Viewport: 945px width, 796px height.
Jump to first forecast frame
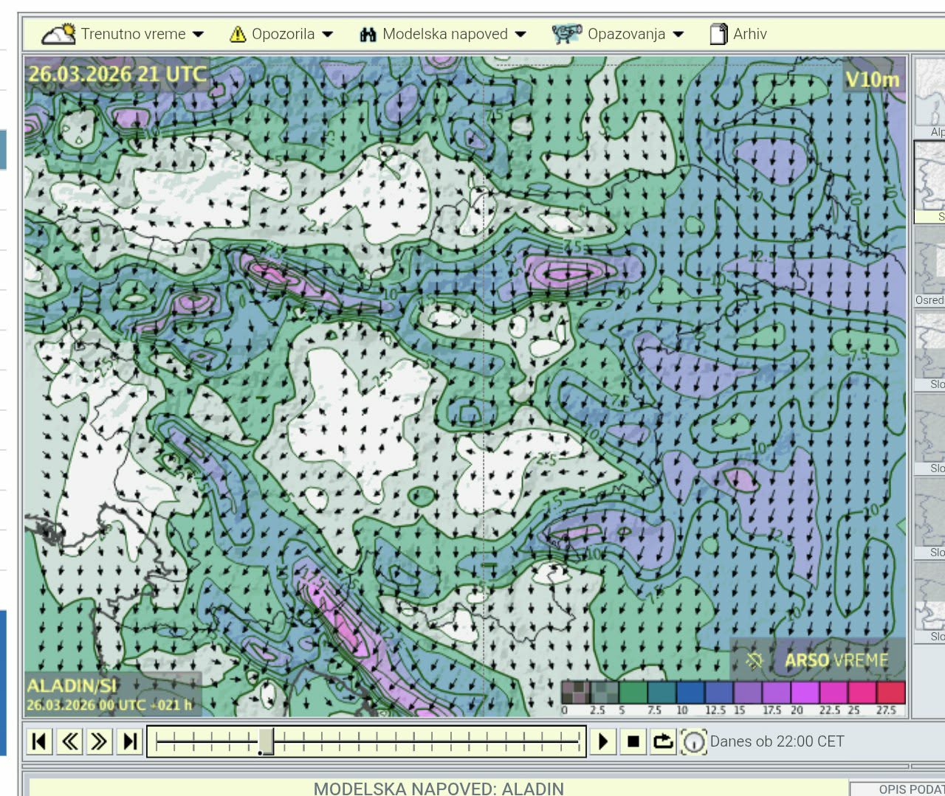(39, 741)
